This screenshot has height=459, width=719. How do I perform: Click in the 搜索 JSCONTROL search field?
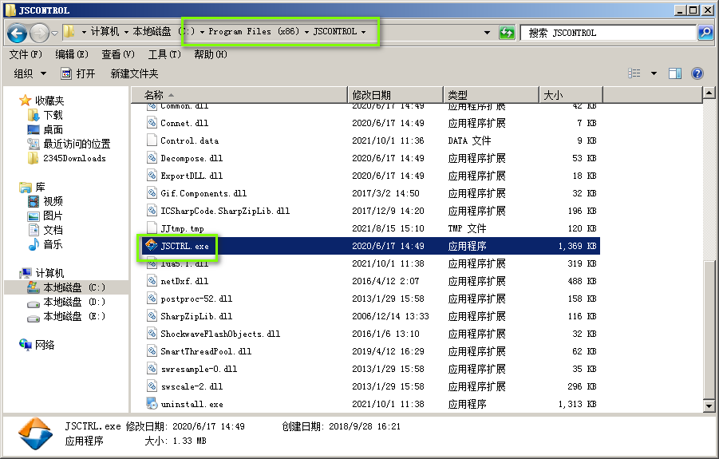(608, 33)
